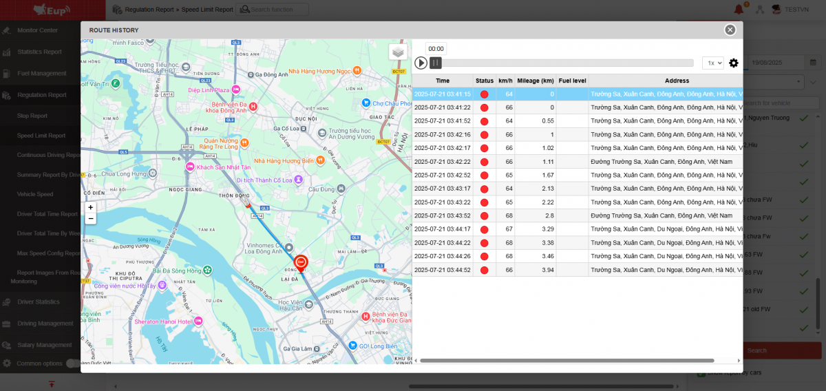Screen dimensions: 826x391
Task: Toggle checkmark beside 93 FW vehicle
Action: (803, 290)
